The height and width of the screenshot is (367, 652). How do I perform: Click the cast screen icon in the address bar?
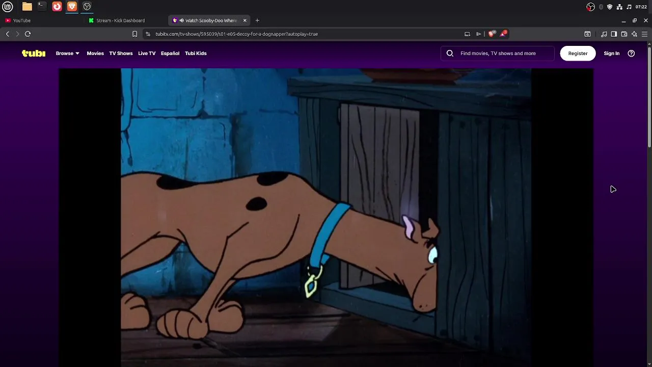[x=467, y=34]
